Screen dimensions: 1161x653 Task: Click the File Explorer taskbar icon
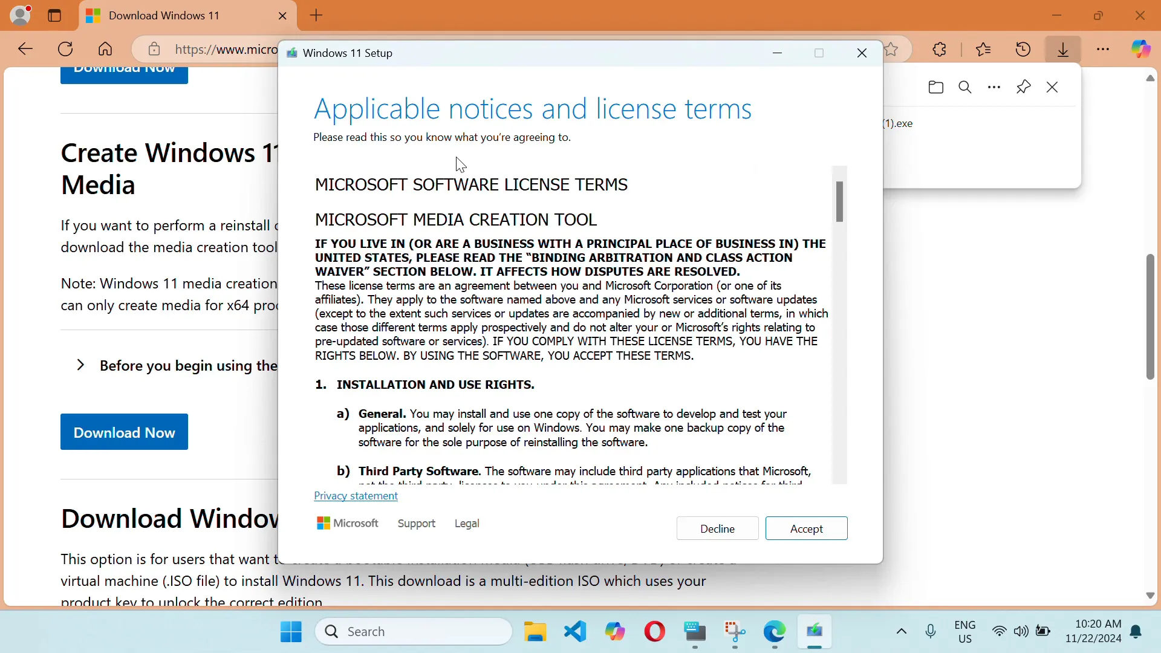(x=536, y=631)
